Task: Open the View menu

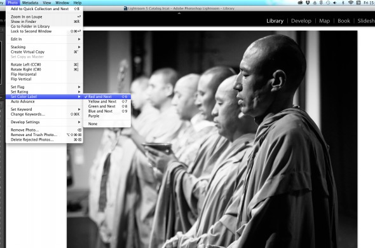Action: point(47,3)
